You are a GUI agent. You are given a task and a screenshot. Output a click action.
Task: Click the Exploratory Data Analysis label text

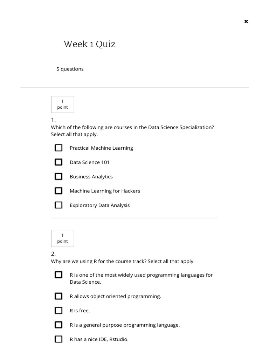click(99, 205)
